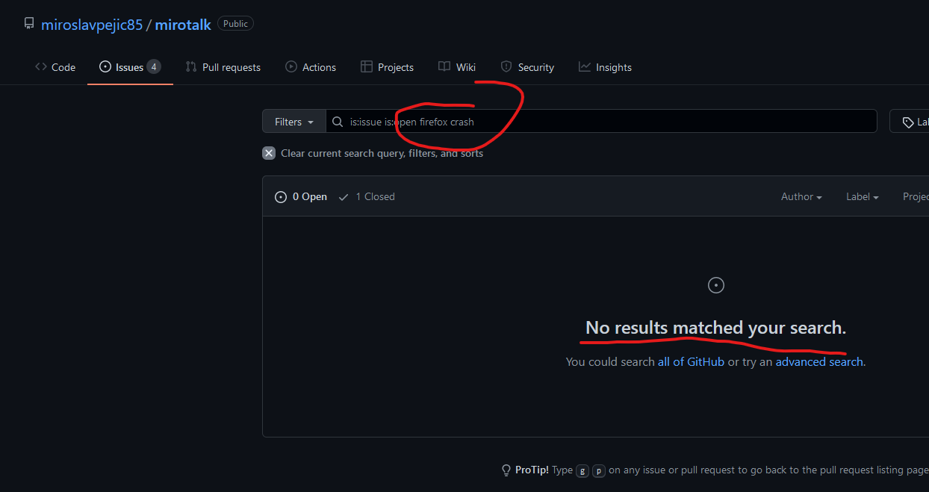The height and width of the screenshot is (492, 929).
Task: Click the Security shield icon
Action: 507,66
